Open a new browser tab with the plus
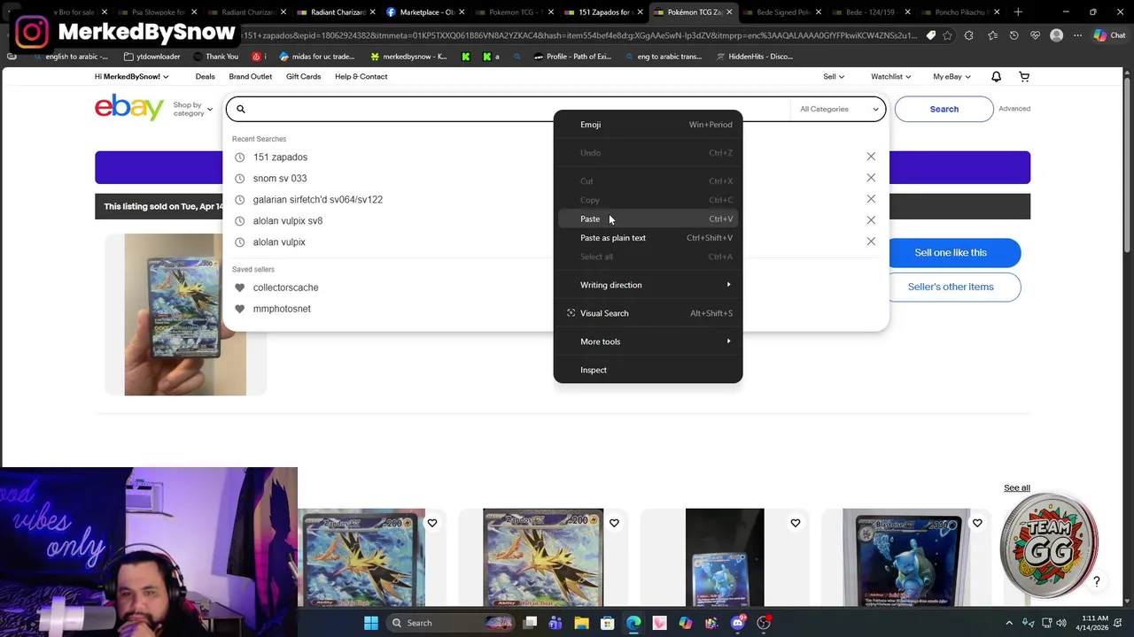1134x637 pixels. (1018, 12)
